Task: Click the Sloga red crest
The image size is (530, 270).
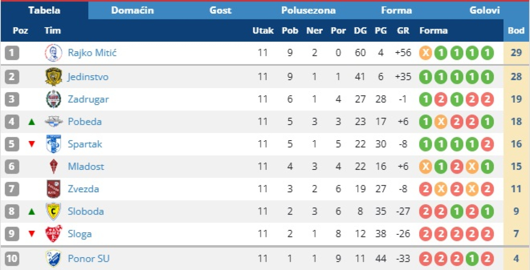Action: [53, 234]
